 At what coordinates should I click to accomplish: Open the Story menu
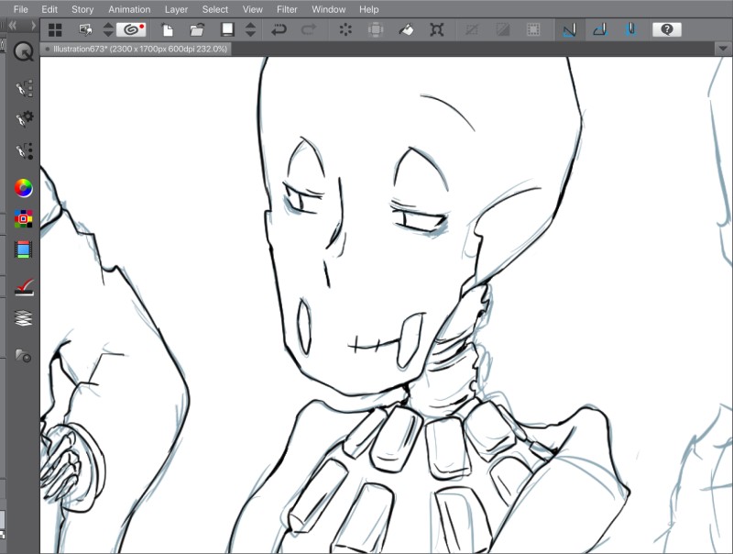pos(82,9)
